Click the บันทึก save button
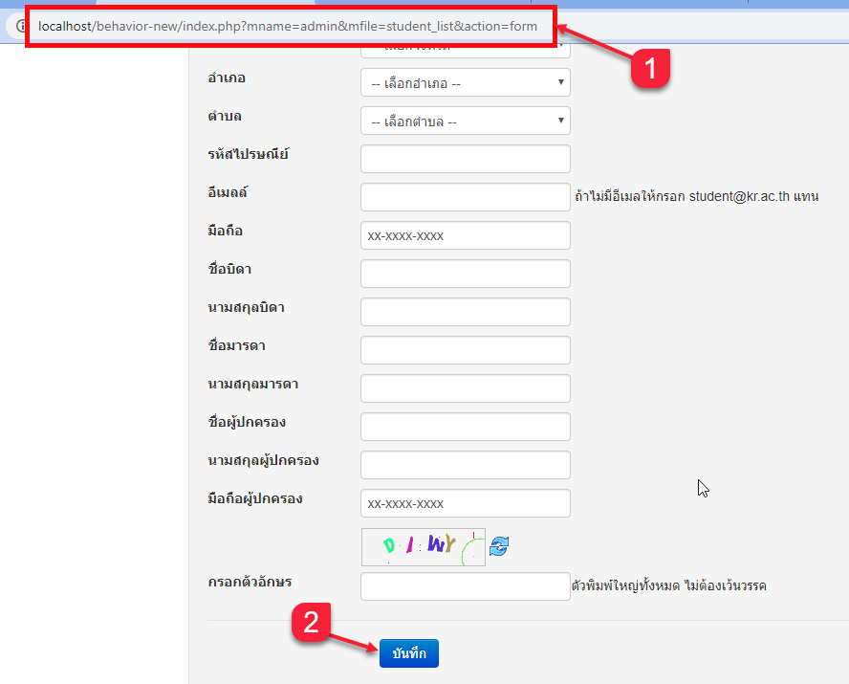The width and height of the screenshot is (849, 684). [409, 653]
